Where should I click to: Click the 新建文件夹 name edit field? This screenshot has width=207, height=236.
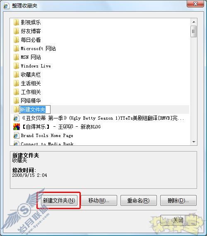(35, 109)
